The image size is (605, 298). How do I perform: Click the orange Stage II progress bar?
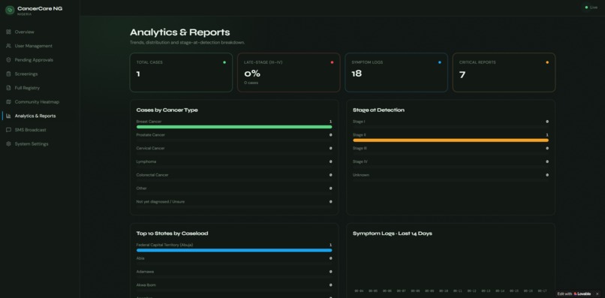coord(450,140)
